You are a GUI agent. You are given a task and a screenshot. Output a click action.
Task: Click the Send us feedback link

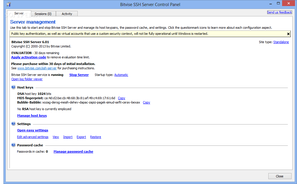coord(280,12)
